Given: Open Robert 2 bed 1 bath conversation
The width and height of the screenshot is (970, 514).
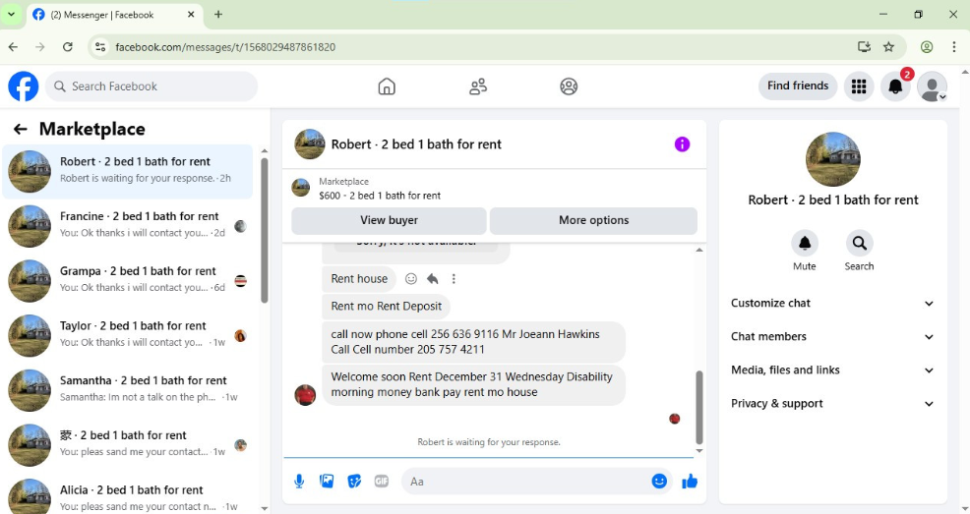Looking at the screenshot, I should click(128, 171).
